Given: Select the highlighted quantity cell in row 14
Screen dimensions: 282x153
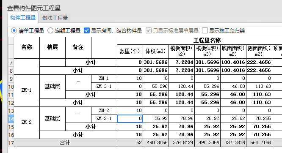Looking at the screenshot, I should point(130,119).
